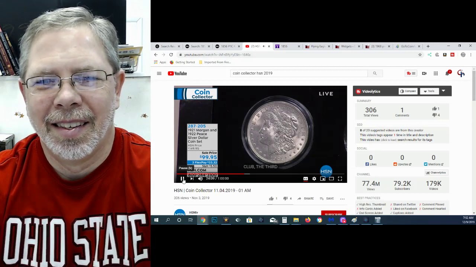Open Task View on the taskbar
476x267 pixels.
190,220
